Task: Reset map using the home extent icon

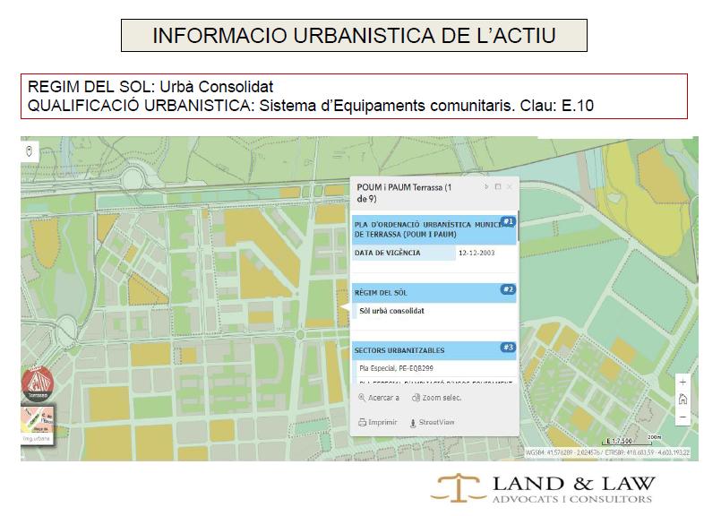Action: tap(683, 399)
